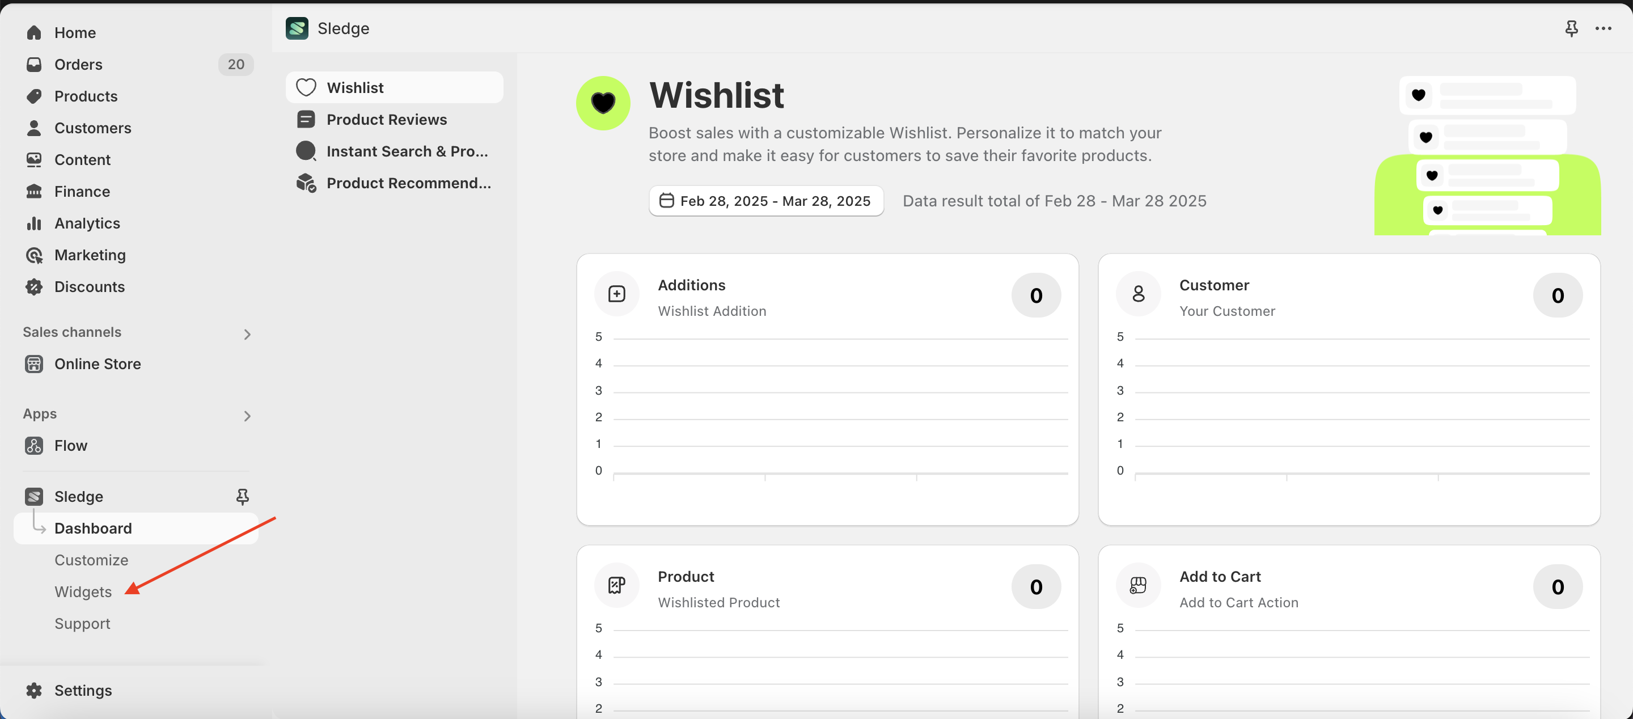Open Widgets under Sledge
Screen dimensions: 1633x719
[x=83, y=591]
